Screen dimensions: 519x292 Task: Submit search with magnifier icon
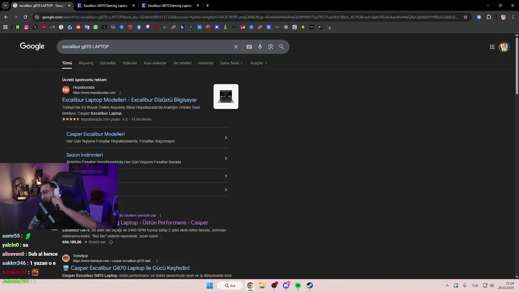[x=281, y=47]
